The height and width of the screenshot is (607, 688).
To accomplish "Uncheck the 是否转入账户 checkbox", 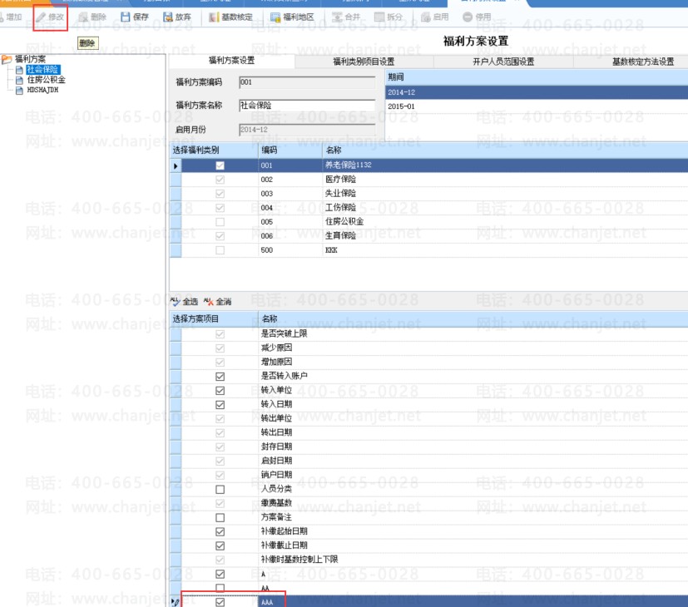I will [220, 377].
